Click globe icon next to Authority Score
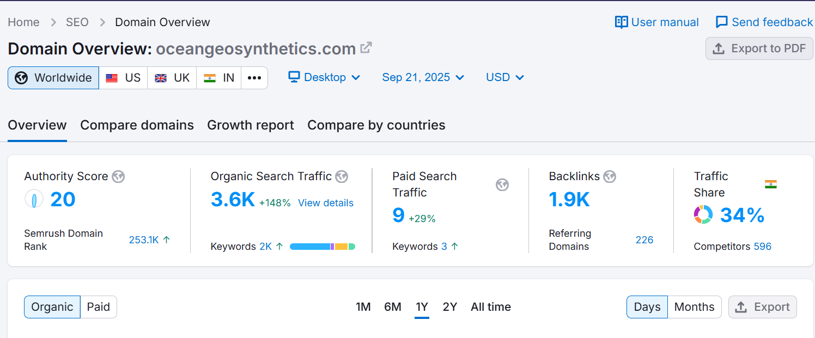This screenshot has height=338, width=815. click(x=118, y=176)
